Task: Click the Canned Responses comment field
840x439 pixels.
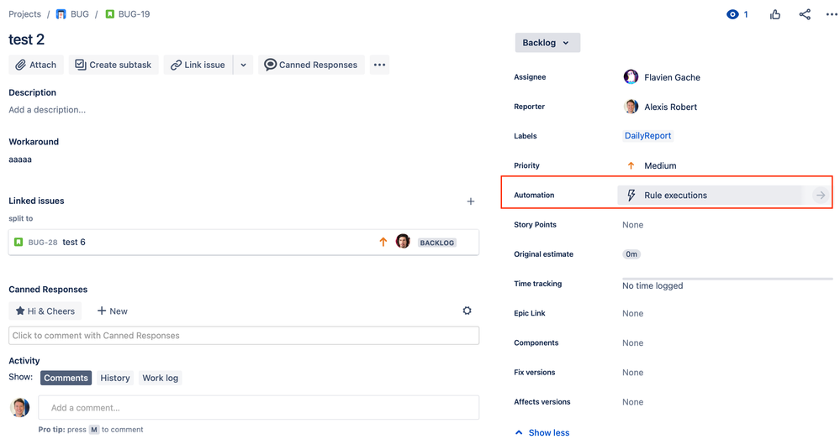Action: coord(244,336)
